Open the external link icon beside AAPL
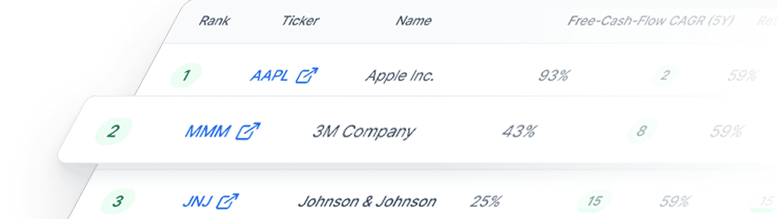The width and height of the screenshot is (777, 219). 307,76
